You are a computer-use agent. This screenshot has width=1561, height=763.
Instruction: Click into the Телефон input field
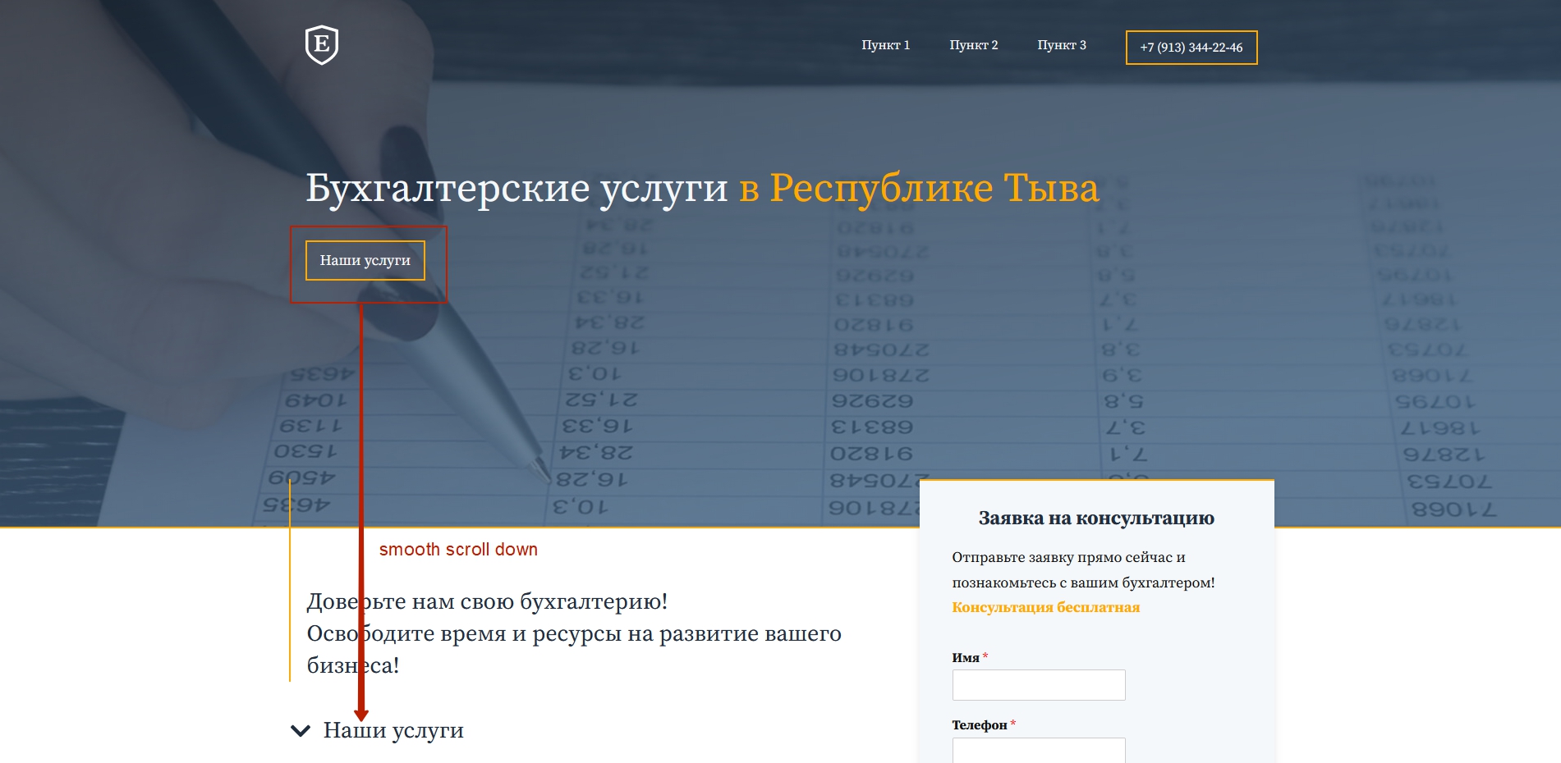(1038, 750)
